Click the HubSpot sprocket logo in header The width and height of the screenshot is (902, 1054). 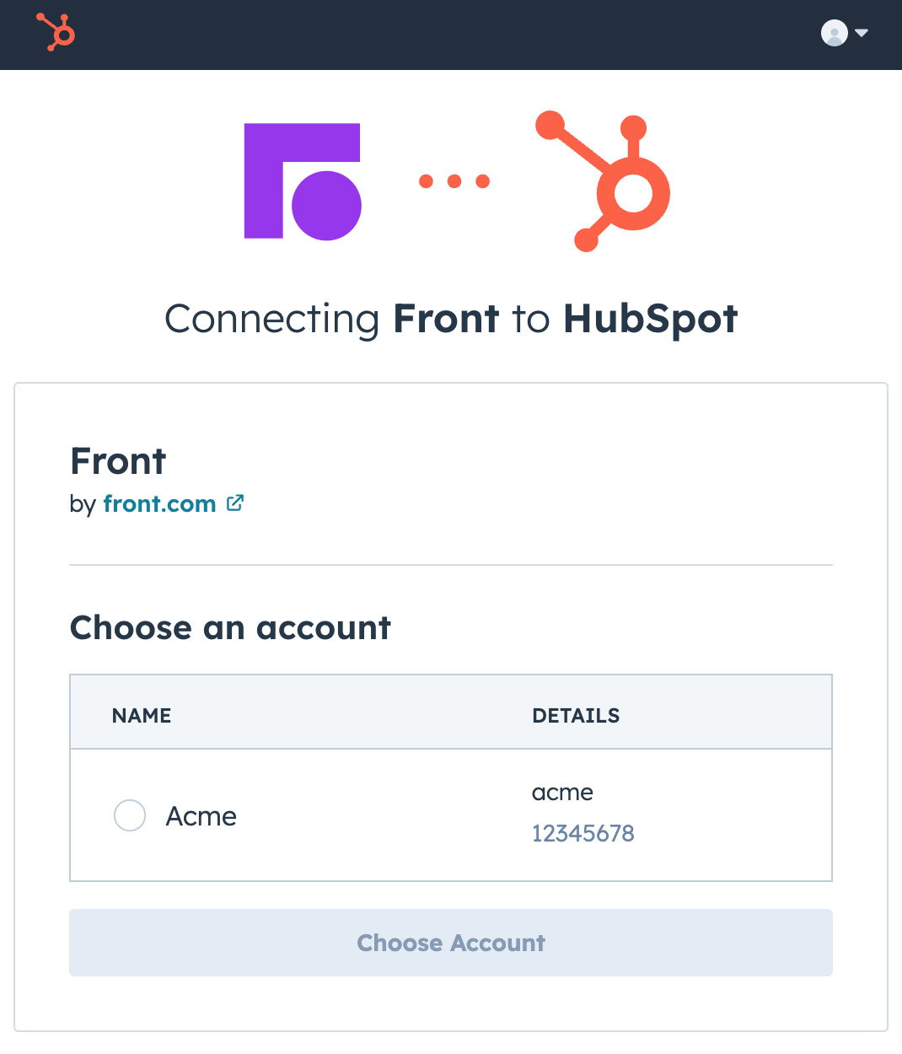56,33
